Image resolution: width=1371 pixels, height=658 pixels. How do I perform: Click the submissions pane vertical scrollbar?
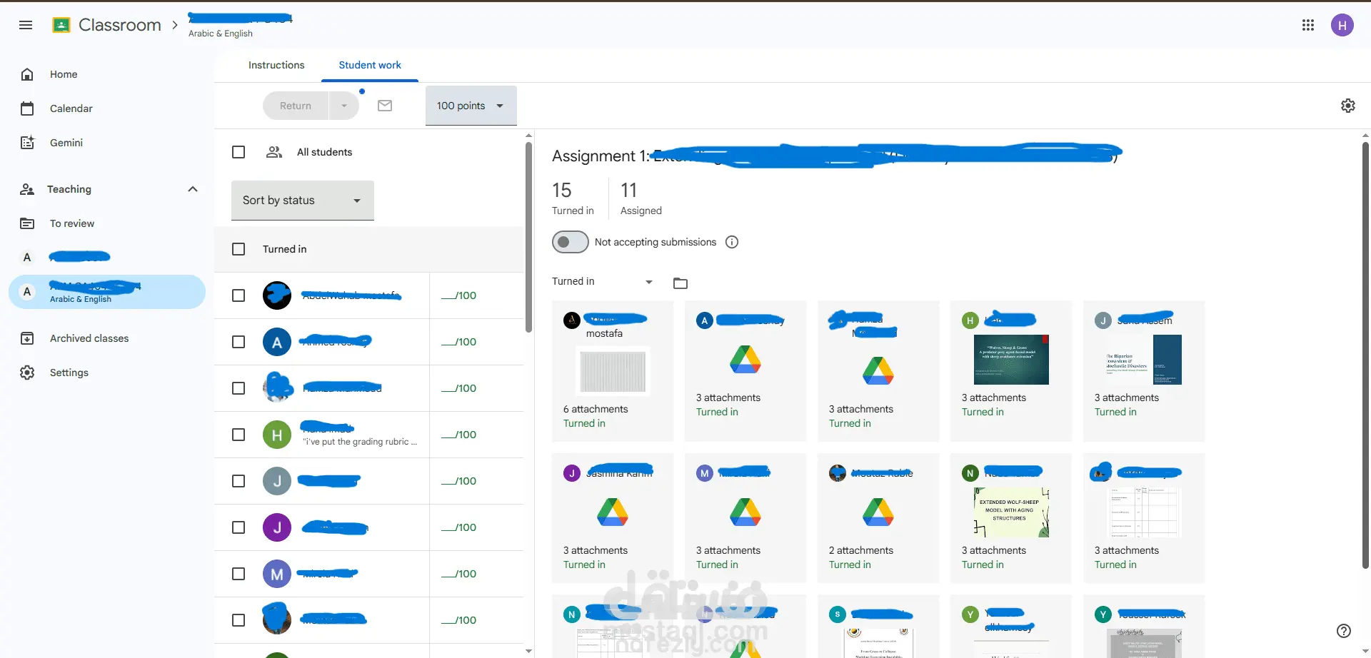(x=1365, y=355)
